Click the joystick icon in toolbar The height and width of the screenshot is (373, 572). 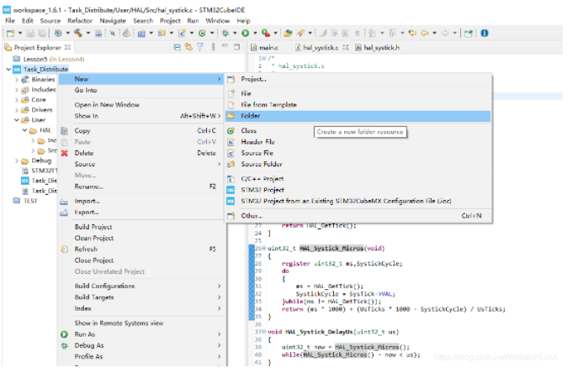click(126, 33)
